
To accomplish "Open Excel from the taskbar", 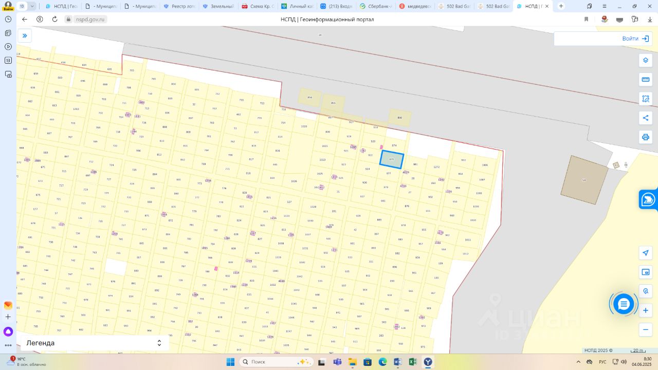I will click(412, 362).
